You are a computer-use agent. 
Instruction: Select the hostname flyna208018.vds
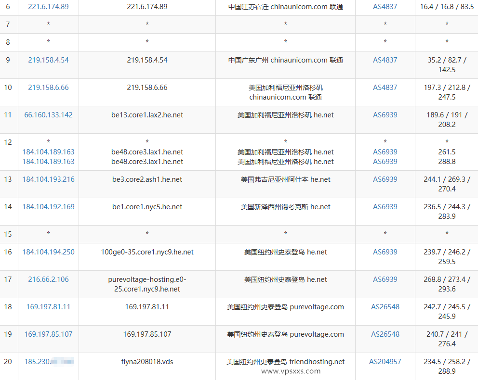coord(147,361)
